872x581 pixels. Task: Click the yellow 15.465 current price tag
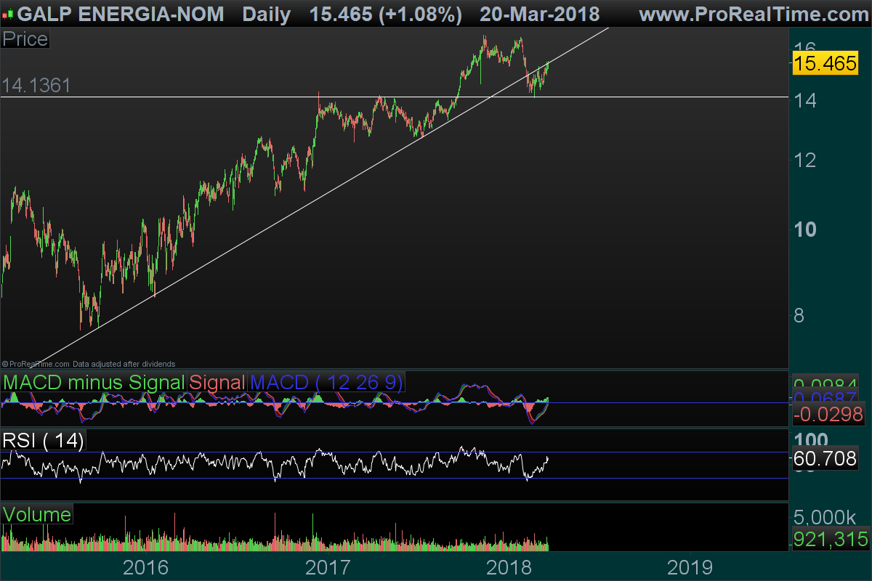point(825,63)
